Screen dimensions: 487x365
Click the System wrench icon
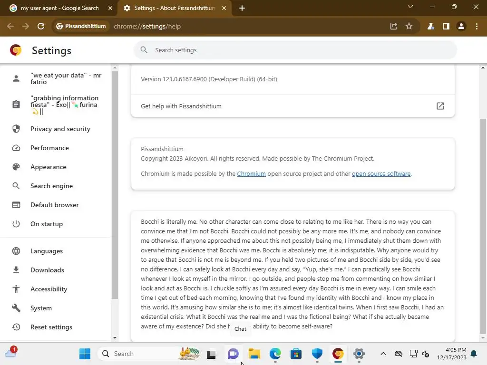point(16,308)
